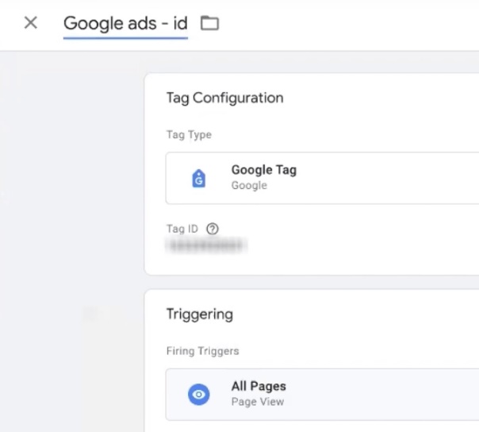Click the Google Tag blue tag icon
This screenshot has width=479, height=432.
199,179
